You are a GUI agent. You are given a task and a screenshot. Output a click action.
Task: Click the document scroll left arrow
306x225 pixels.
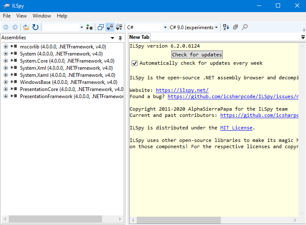(133, 220)
